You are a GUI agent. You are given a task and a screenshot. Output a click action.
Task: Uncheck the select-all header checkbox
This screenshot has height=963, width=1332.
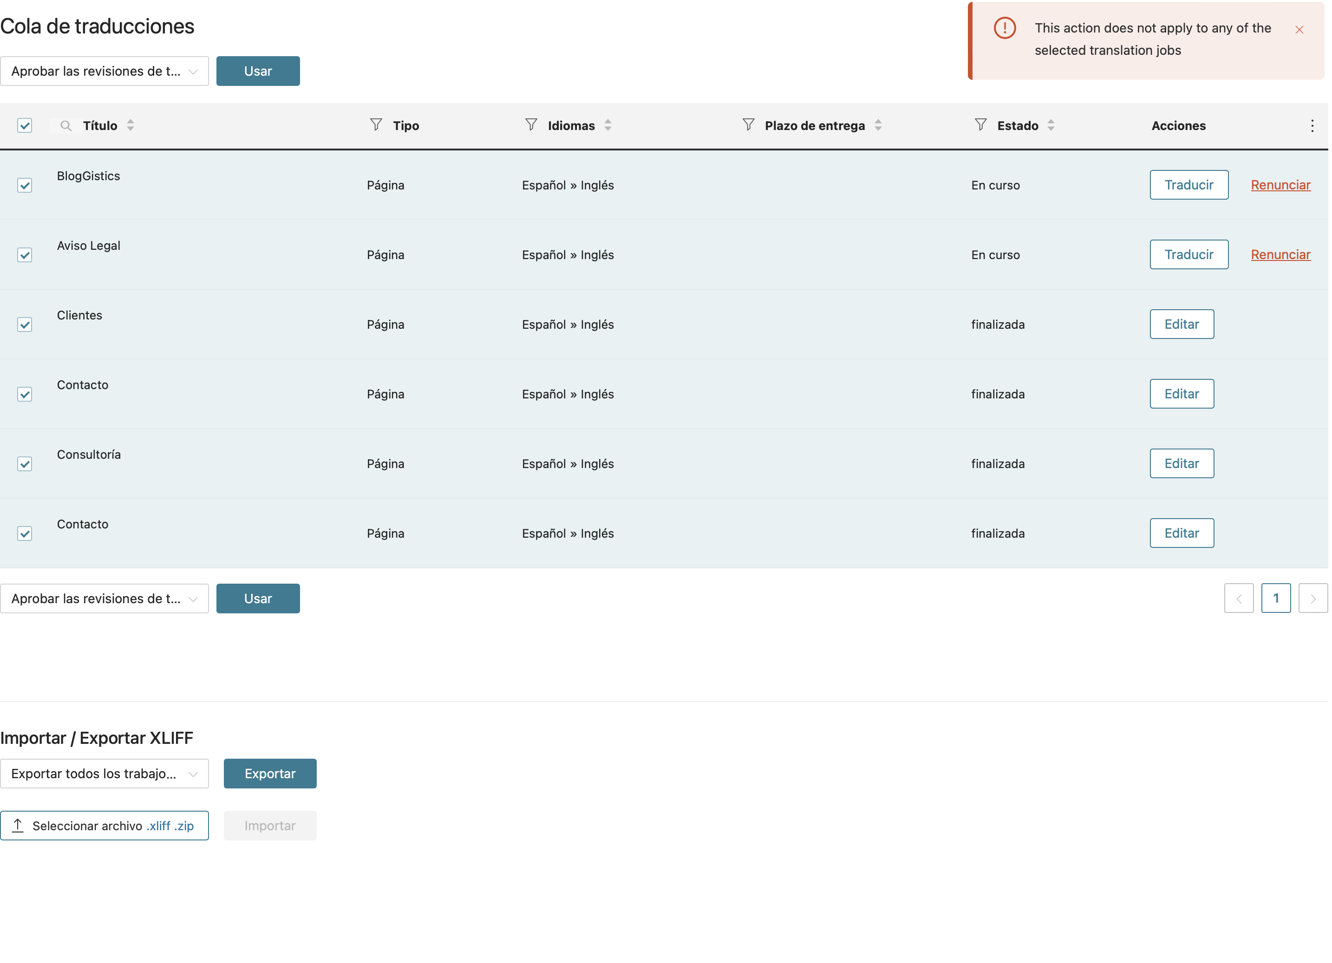click(x=25, y=126)
